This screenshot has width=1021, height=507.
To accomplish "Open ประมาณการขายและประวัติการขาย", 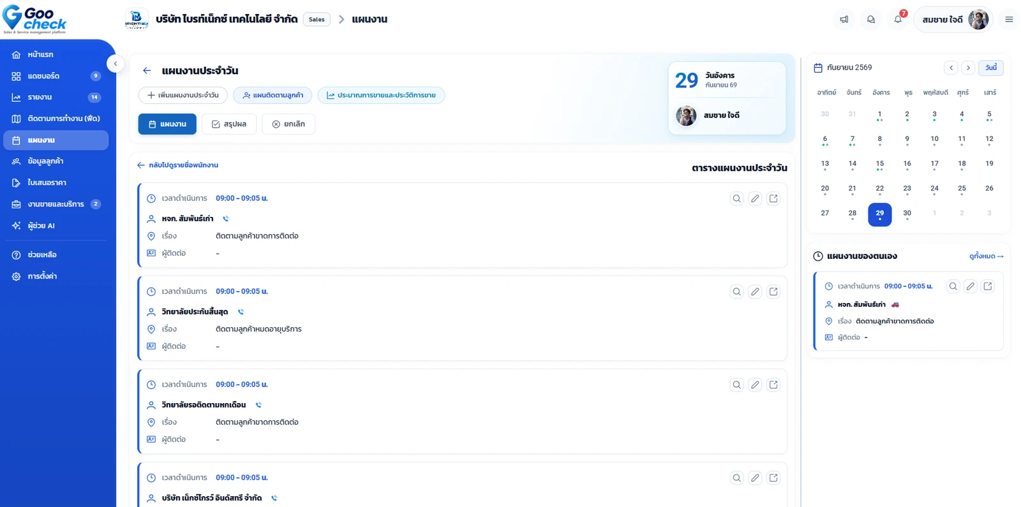I will [381, 95].
